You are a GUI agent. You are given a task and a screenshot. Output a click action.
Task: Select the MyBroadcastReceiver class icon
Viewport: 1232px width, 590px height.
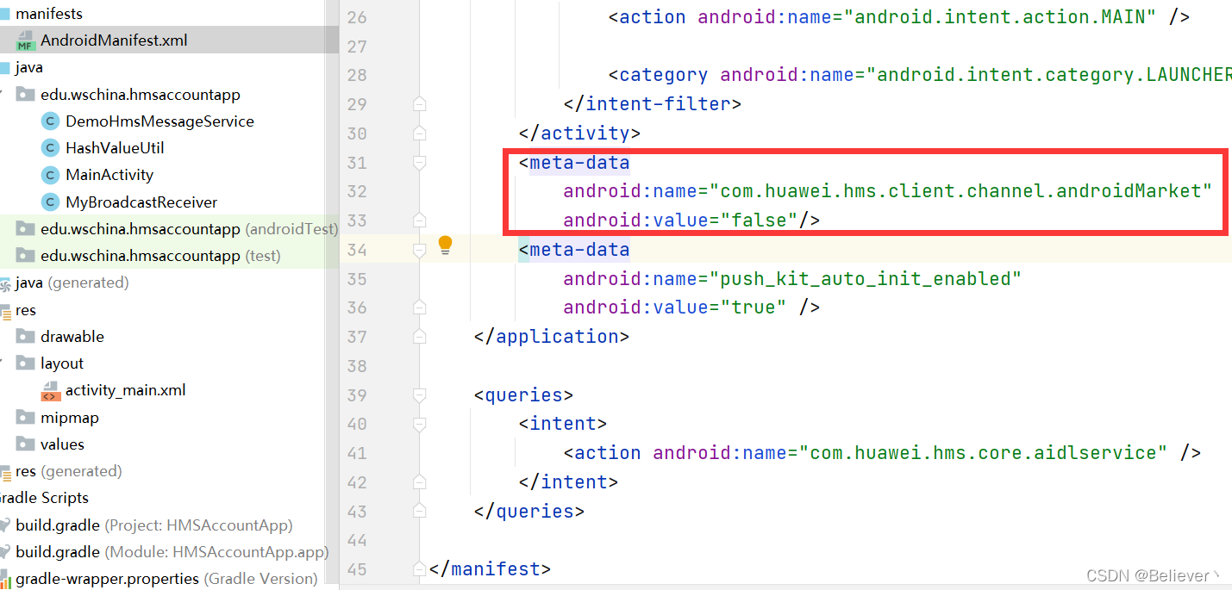click(x=50, y=202)
